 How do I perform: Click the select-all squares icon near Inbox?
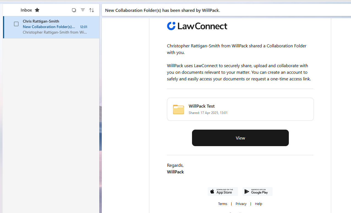pyautogui.click(x=74, y=10)
